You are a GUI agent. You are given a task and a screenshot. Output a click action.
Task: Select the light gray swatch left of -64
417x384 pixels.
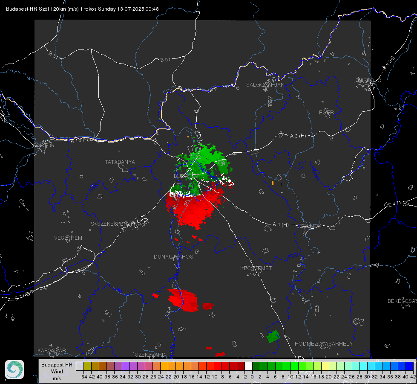pyautogui.click(x=80, y=367)
